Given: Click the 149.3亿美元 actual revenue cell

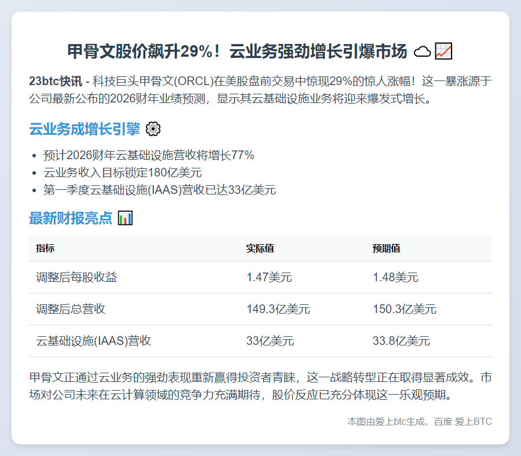Looking at the screenshot, I should (x=278, y=309).
